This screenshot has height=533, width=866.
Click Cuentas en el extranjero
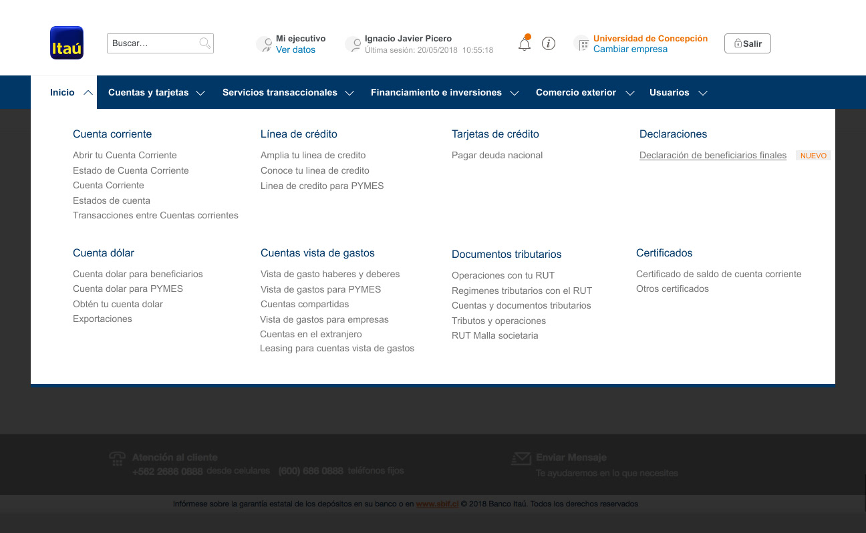click(x=311, y=334)
